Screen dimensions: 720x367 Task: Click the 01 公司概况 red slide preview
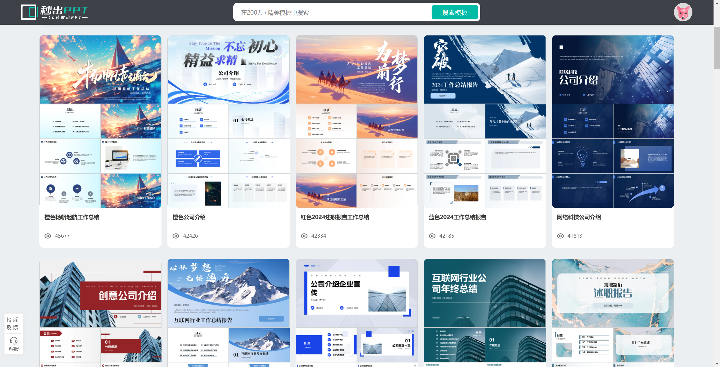(x=131, y=345)
